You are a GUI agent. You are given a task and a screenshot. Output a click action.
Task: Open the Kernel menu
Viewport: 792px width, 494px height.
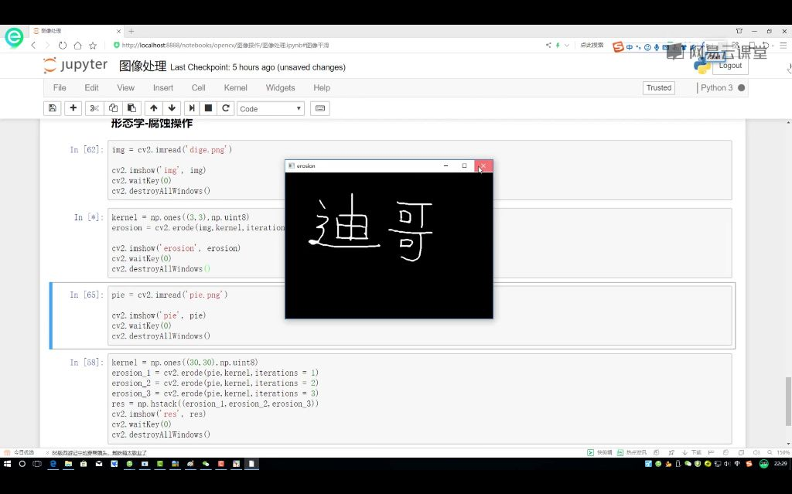coord(235,88)
